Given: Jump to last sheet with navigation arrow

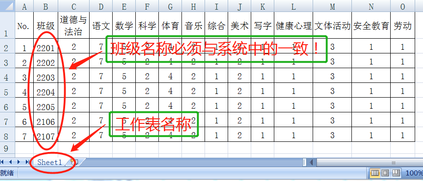Looking at the screenshot, I should (27, 162).
